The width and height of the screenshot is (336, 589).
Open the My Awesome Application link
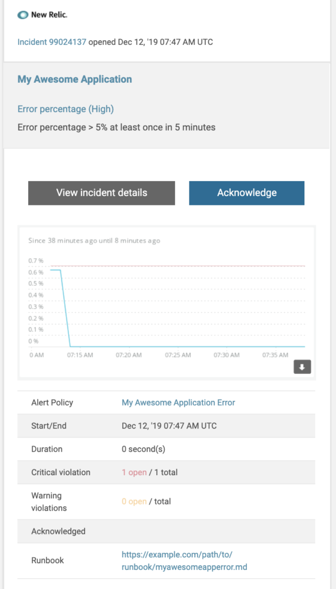[75, 79]
